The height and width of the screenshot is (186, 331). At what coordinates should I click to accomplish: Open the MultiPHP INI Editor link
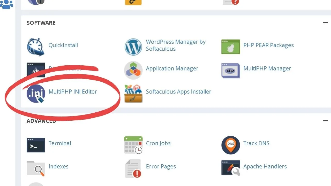[x=73, y=91]
